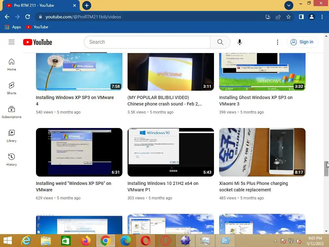Open Chrome three-dot menu
Image resolution: width=329 pixels, height=247 pixels.
pyautogui.click(x=322, y=17)
